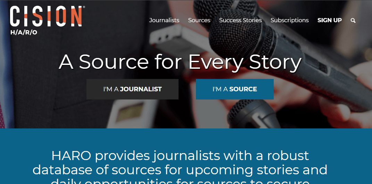
Task: Click the Cision logo
Action: 46,16
